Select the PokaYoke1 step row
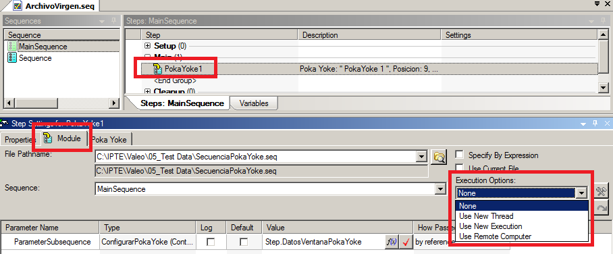613x254 pixels. [x=369, y=69]
